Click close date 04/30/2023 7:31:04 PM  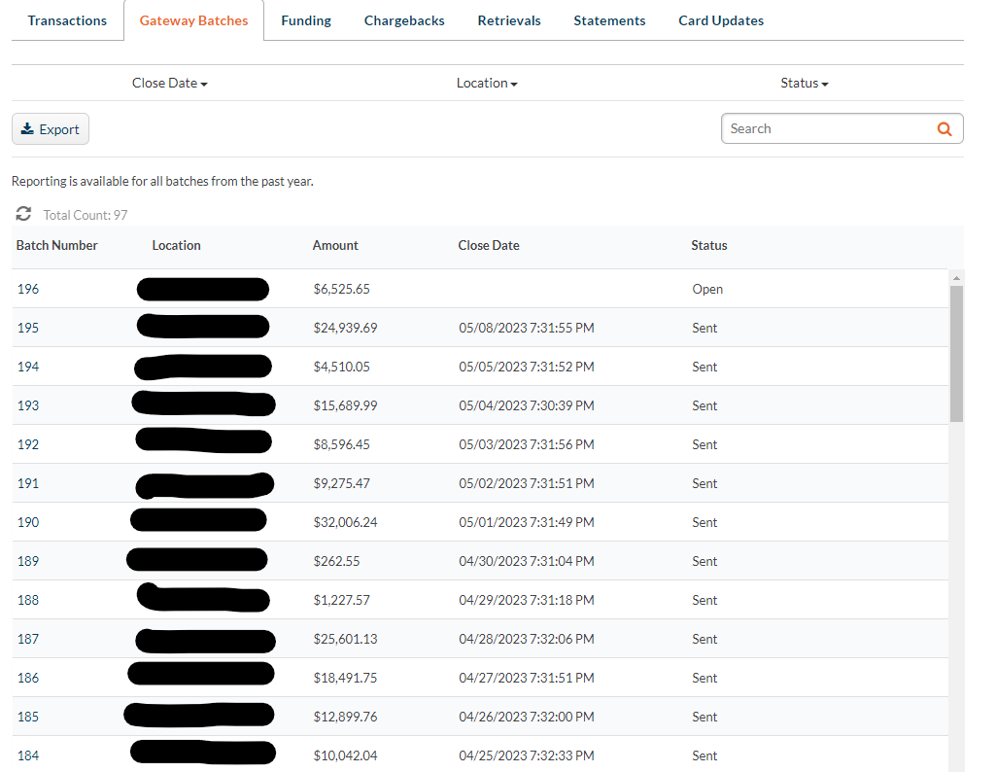[527, 561]
